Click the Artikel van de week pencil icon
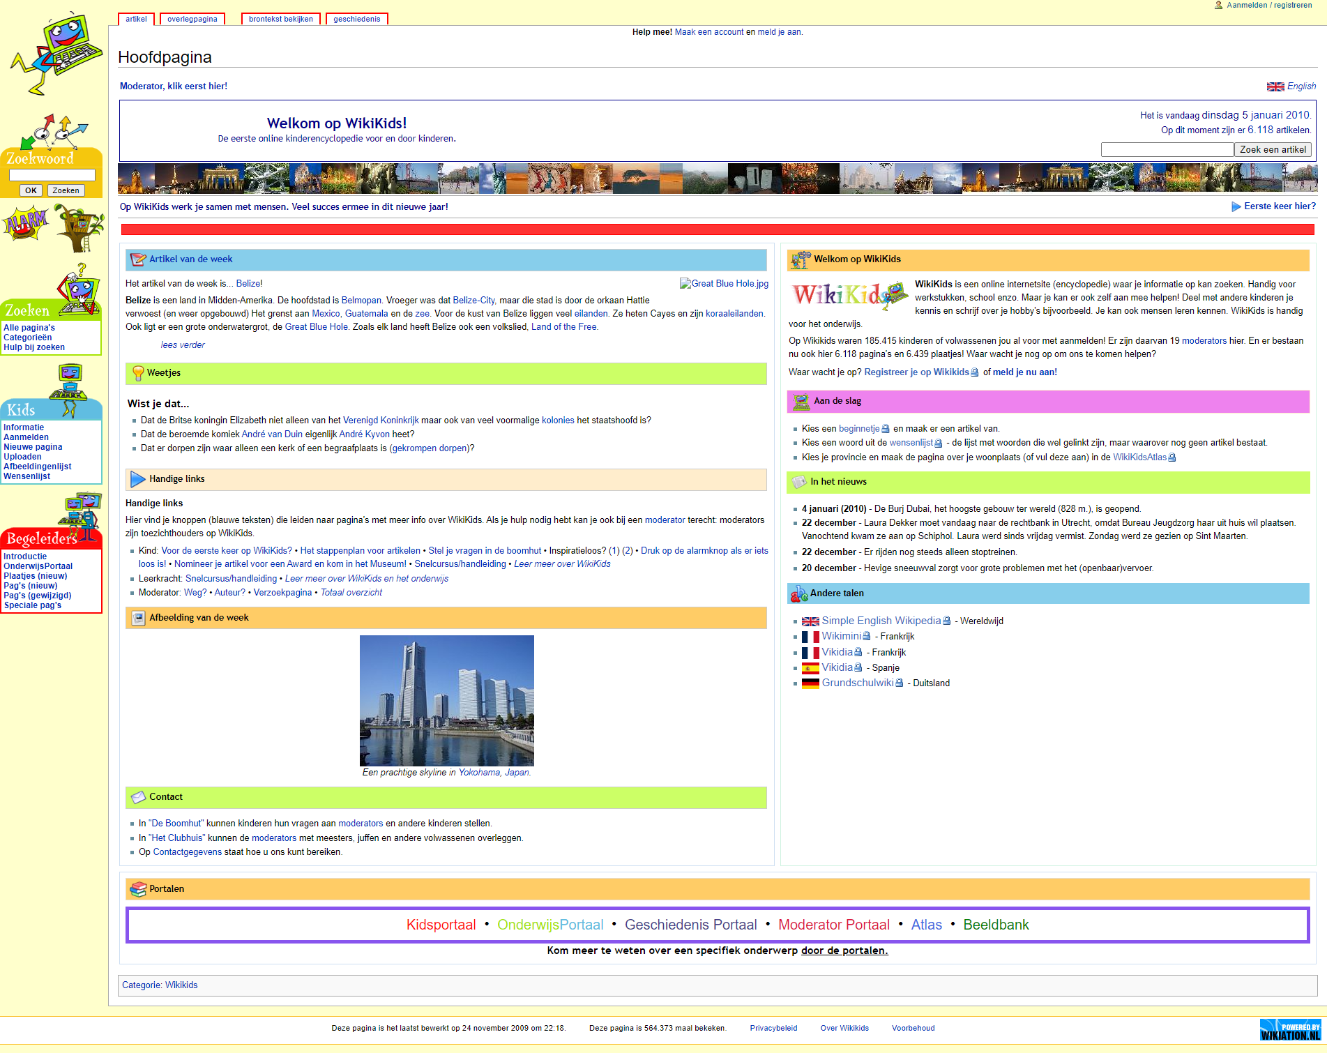Screen dimensions: 1327x1053 [138, 259]
